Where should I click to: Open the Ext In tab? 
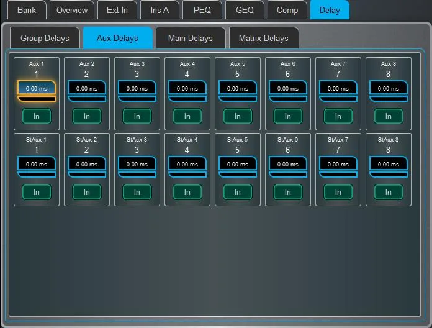117,10
